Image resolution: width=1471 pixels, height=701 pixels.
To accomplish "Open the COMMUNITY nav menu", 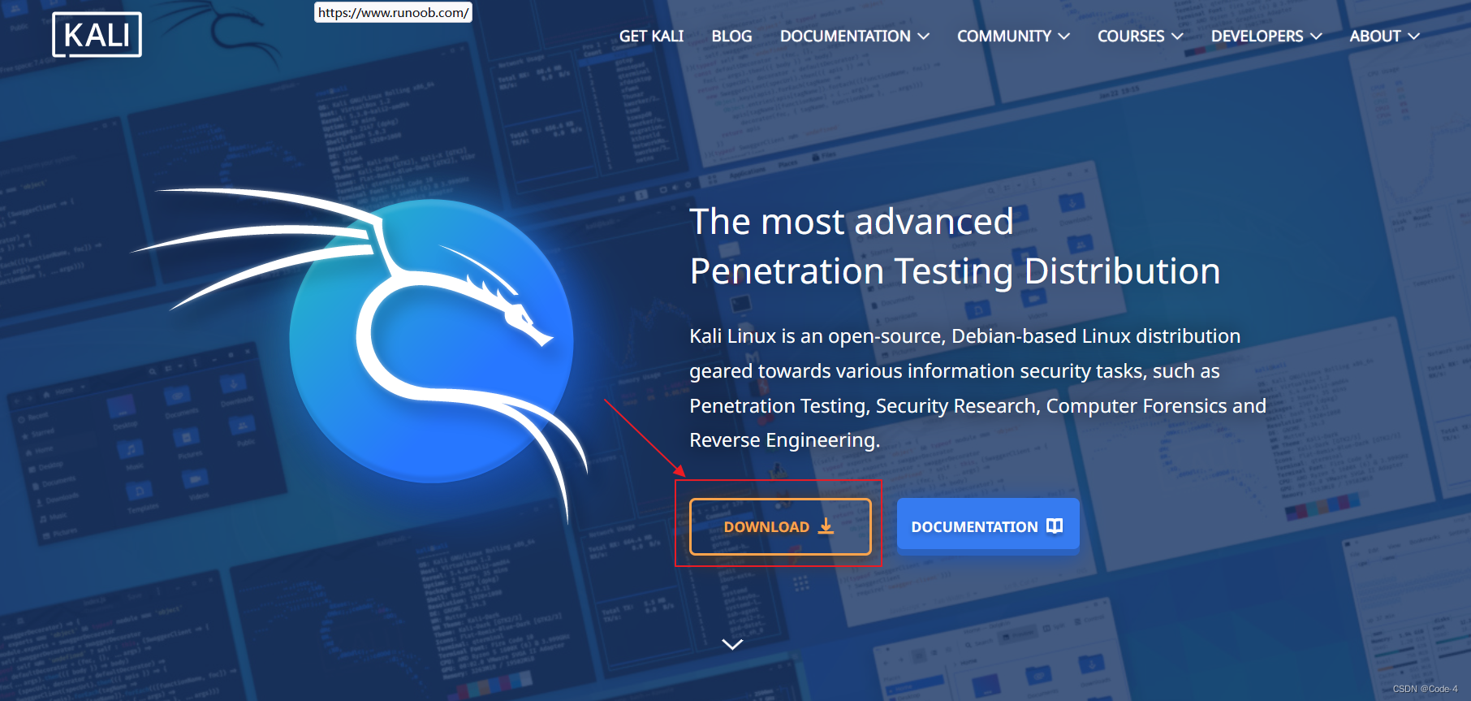I will tap(1013, 37).
